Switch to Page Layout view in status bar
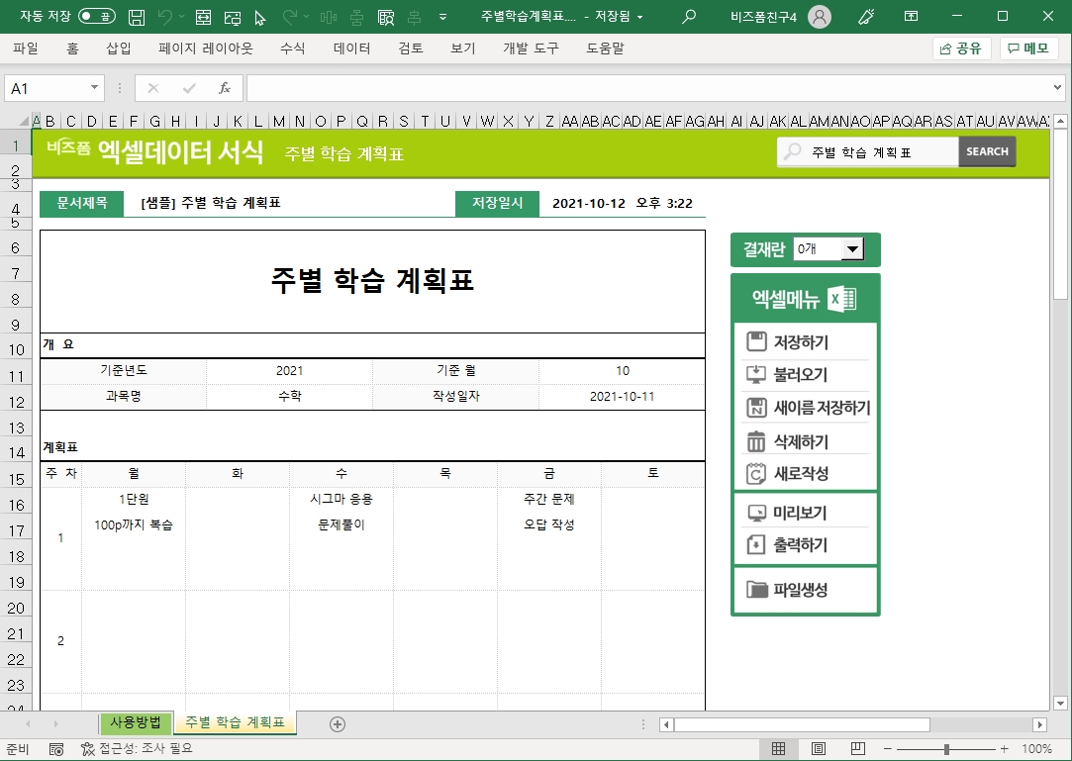 tap(819, 748)
